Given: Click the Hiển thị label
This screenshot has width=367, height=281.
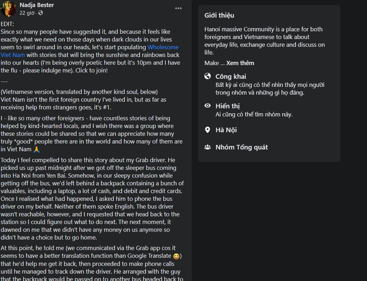Looking at the screenshot, I should coord(228,105).
